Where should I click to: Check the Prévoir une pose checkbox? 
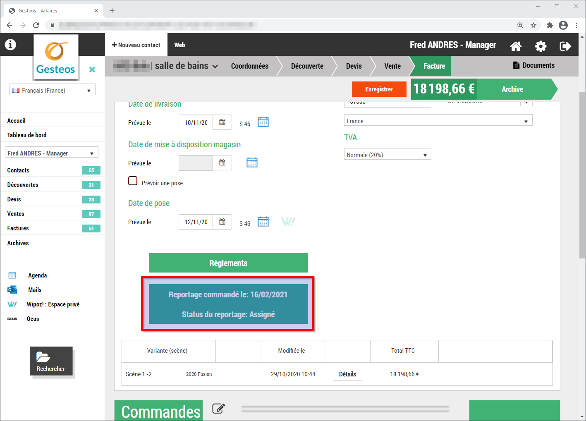click(133, 181)
